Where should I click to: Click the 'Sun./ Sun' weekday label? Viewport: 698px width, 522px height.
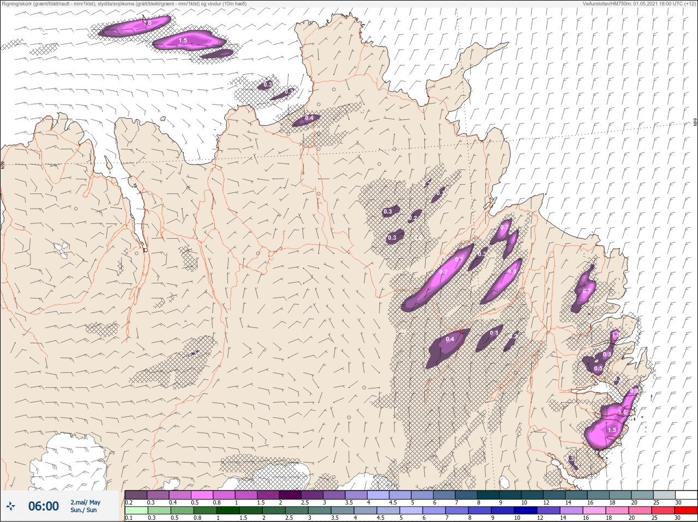pyautogui.click(x=83, y=510)
